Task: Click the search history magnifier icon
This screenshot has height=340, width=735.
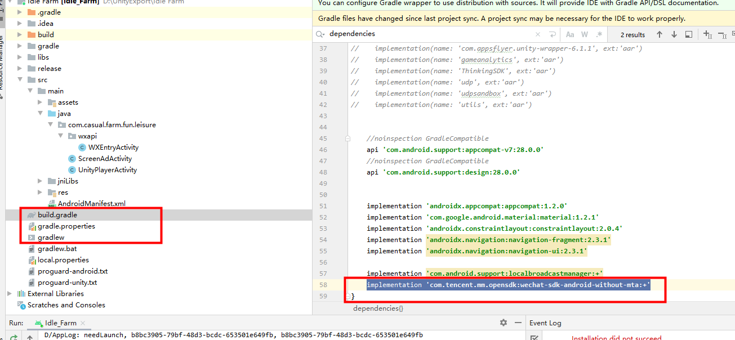Action: click(x=320, y=34)
